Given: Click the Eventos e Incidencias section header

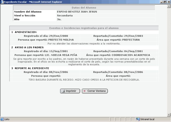Looking at the screenshot, I should tap(84, 28).
